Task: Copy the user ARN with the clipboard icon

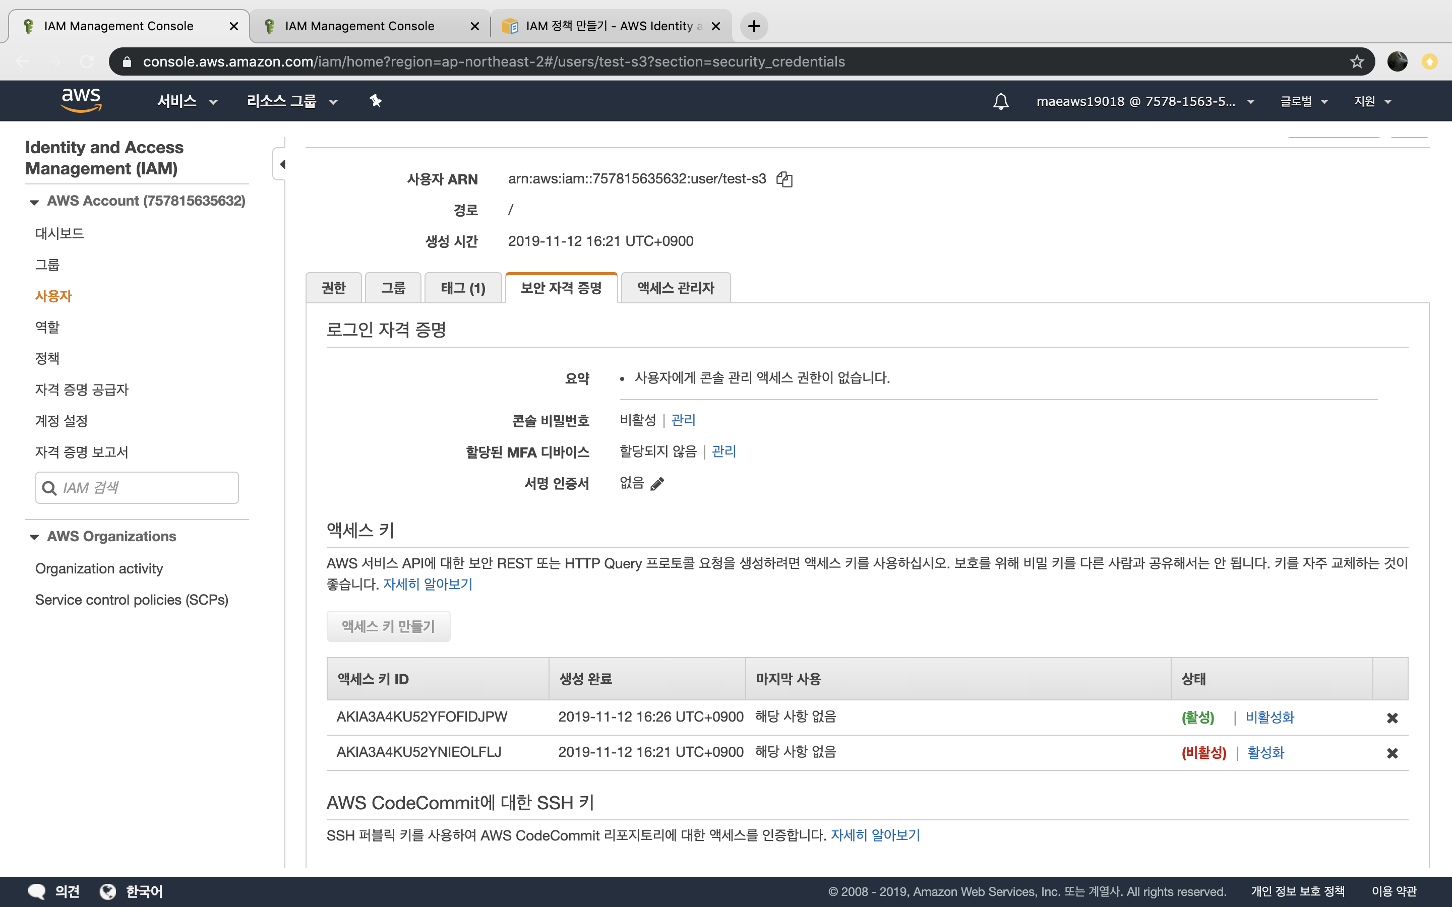Action: click(x=784, y=179)
